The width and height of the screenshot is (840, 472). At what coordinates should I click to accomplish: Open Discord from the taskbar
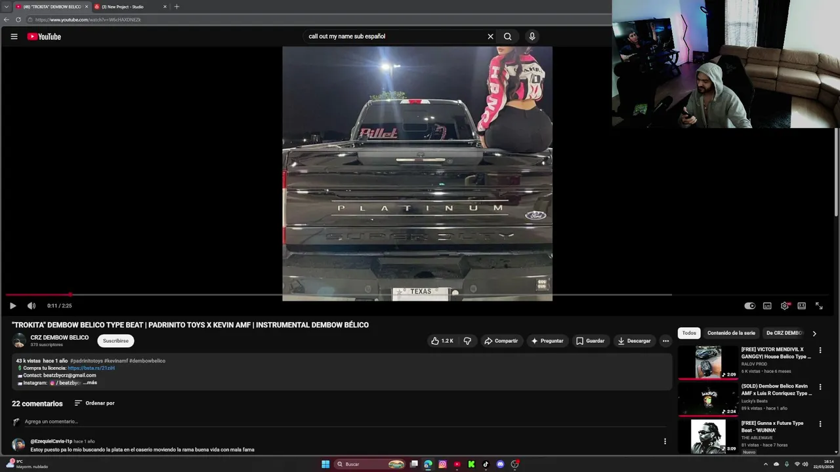(500, 464)
